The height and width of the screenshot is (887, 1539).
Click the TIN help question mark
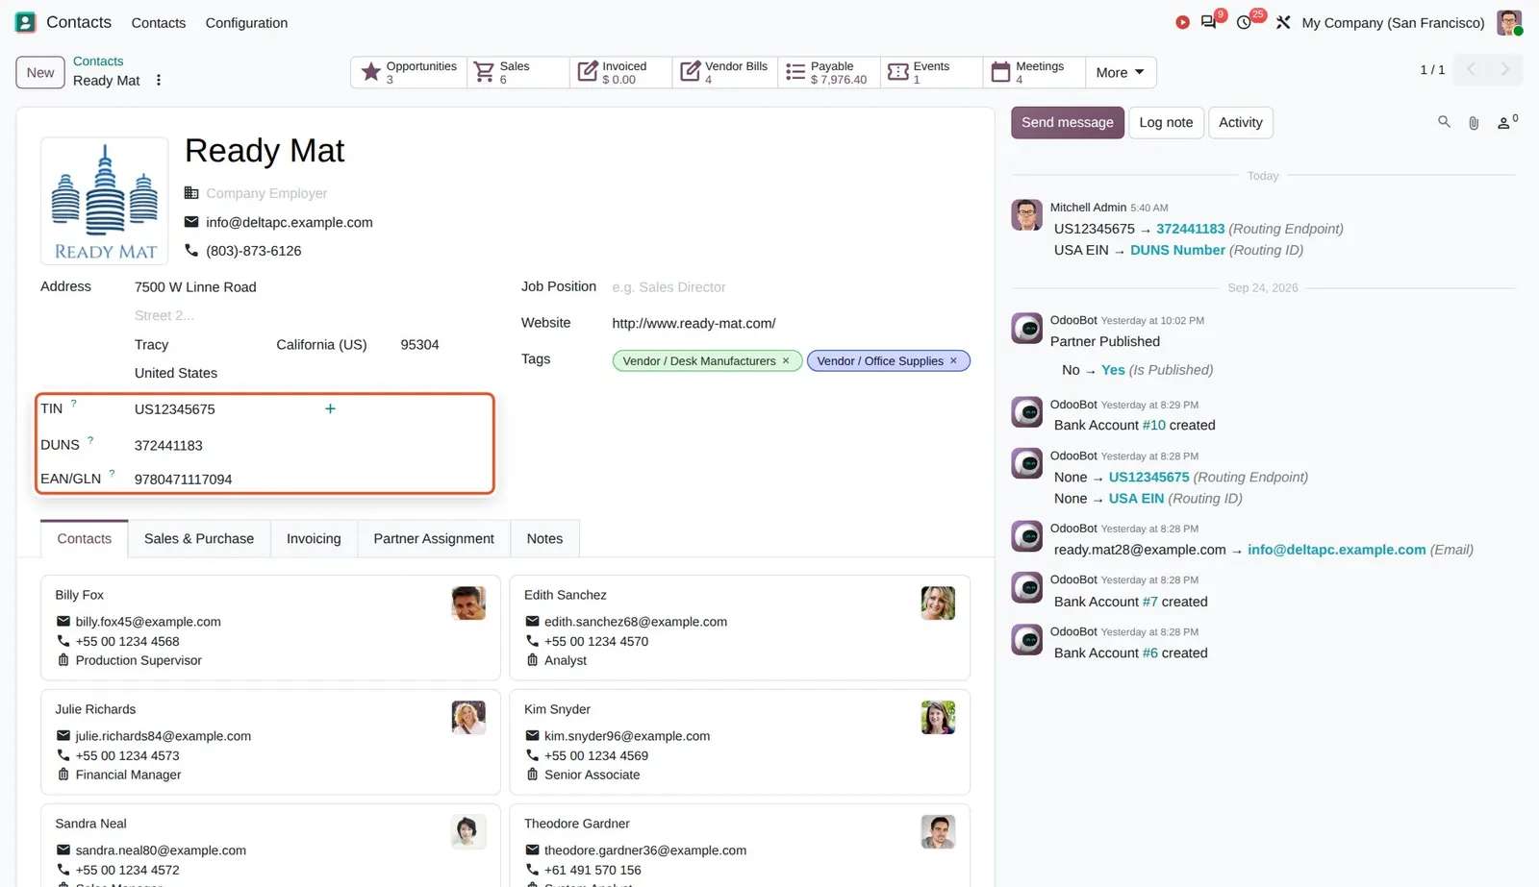point(73,404)
